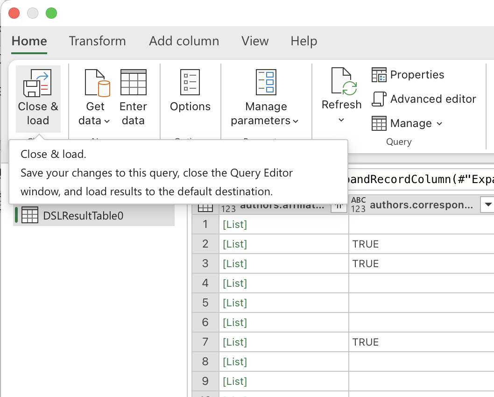
Task: Open the authors.correspon column filter dropdown
Action: click(x=487, y=205)
